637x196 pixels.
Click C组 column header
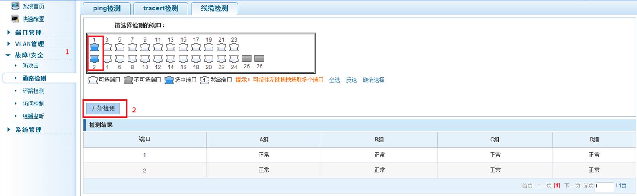pyautogui.click(x=495, y=140)
